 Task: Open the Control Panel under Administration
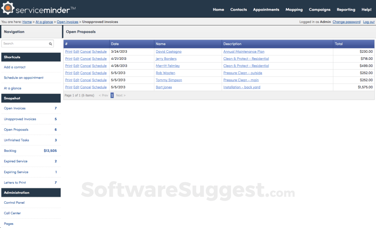tap(14, 203)
